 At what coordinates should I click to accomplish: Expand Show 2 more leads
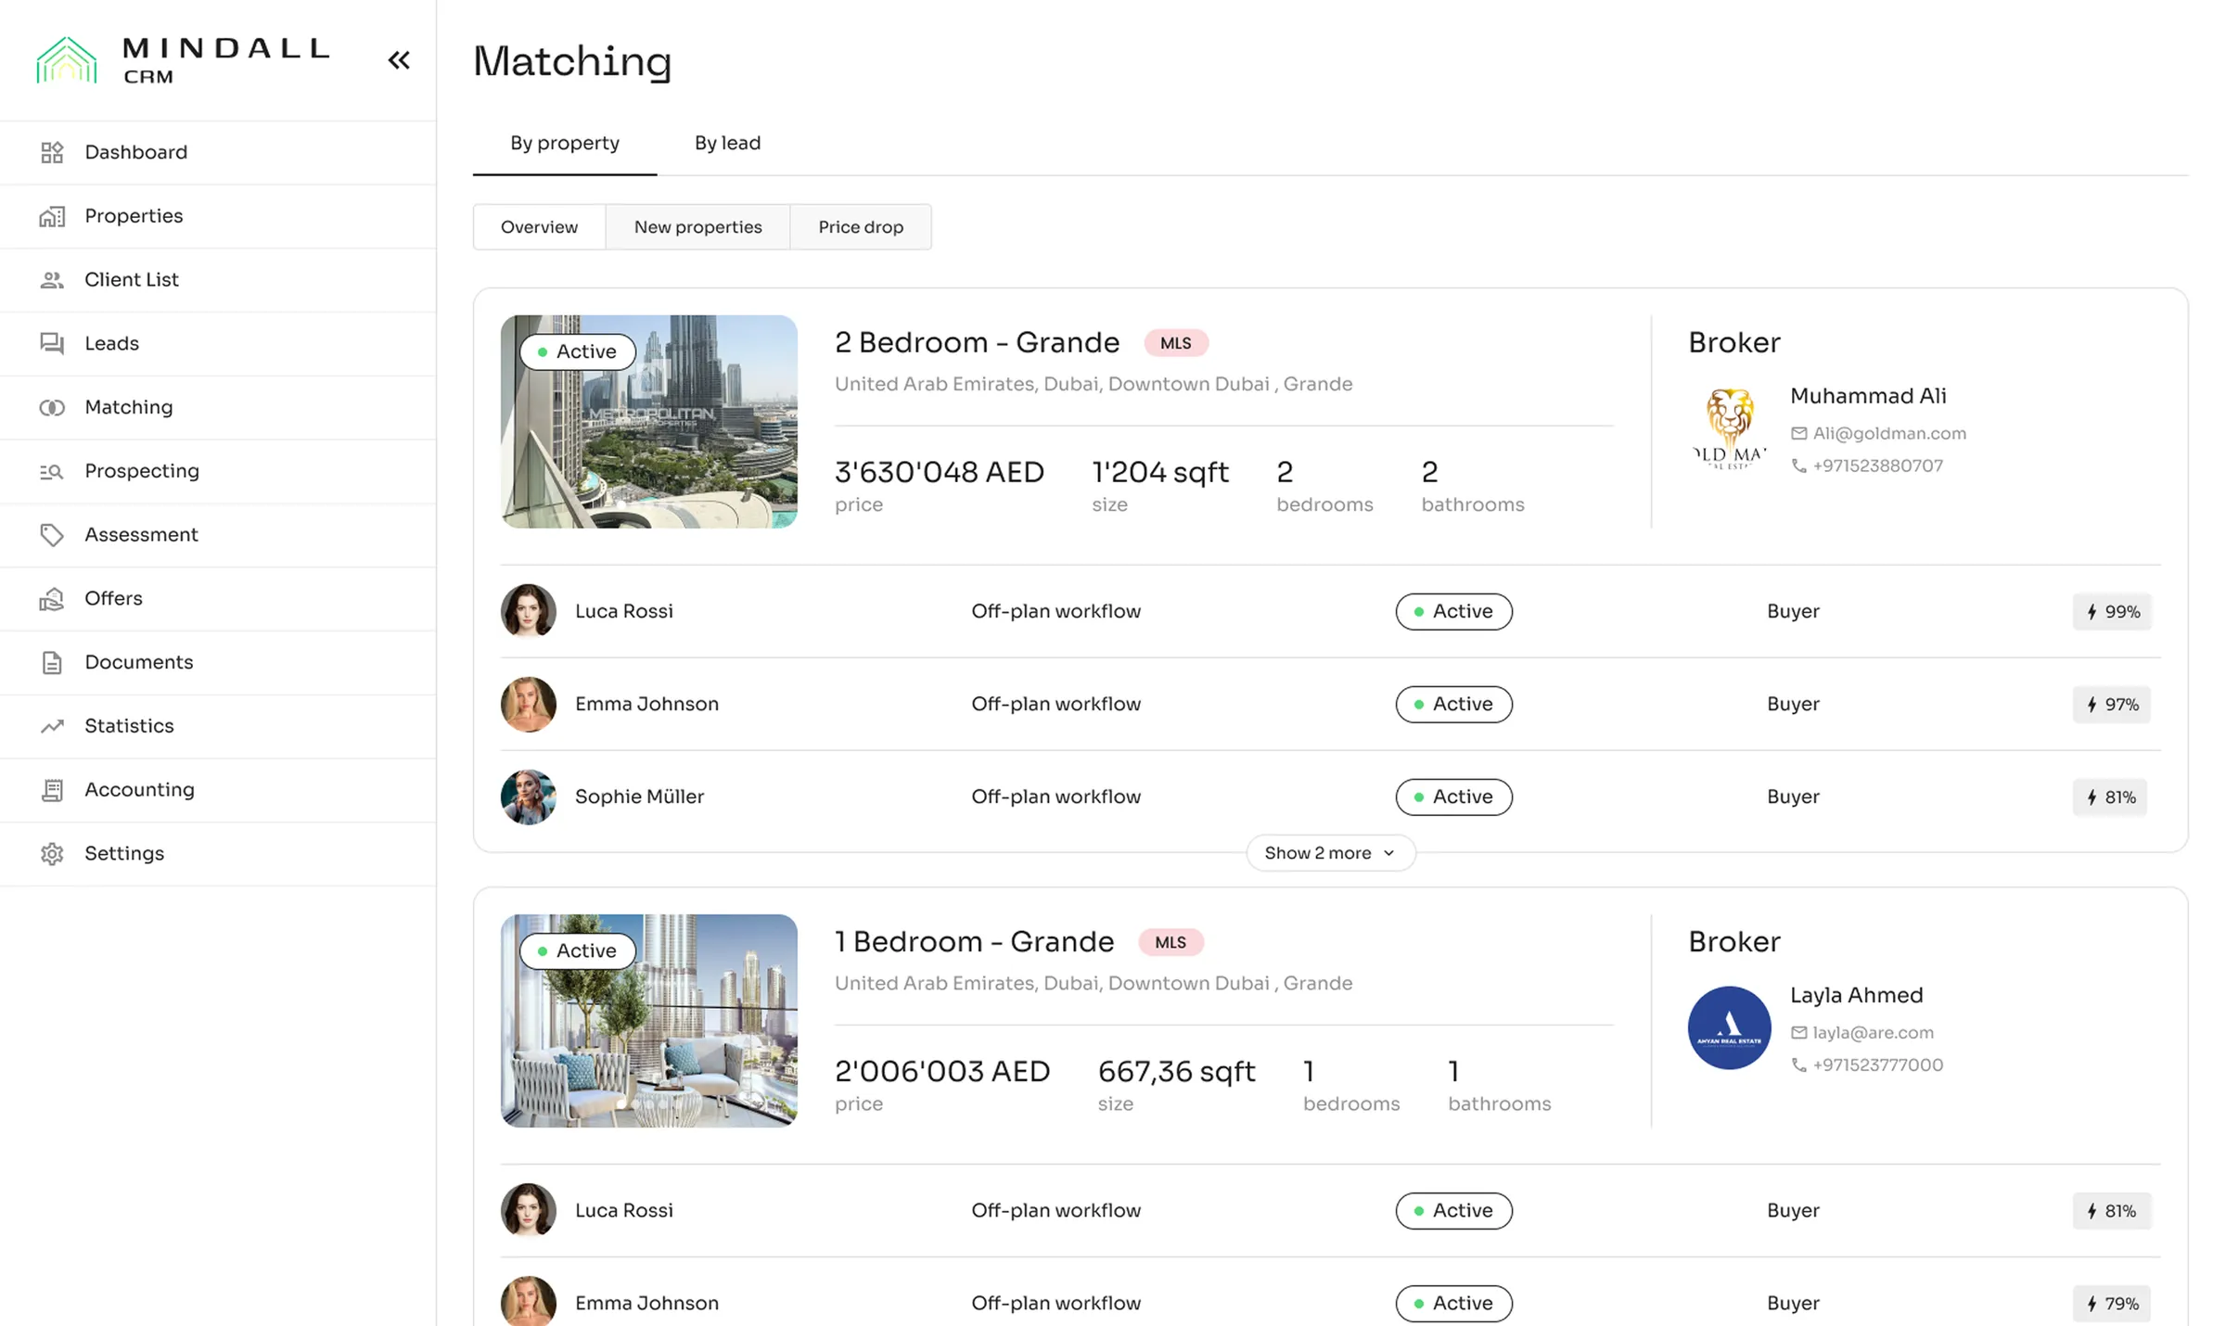pyautogui.click(x=1330, y=853)
